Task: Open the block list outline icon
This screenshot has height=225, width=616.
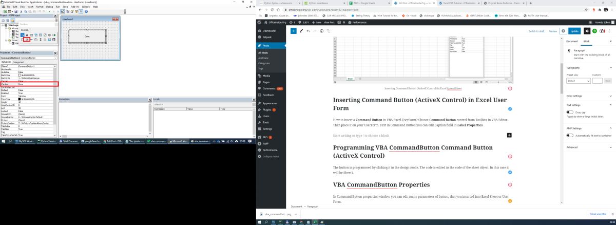Action: (x=329, y=31)
